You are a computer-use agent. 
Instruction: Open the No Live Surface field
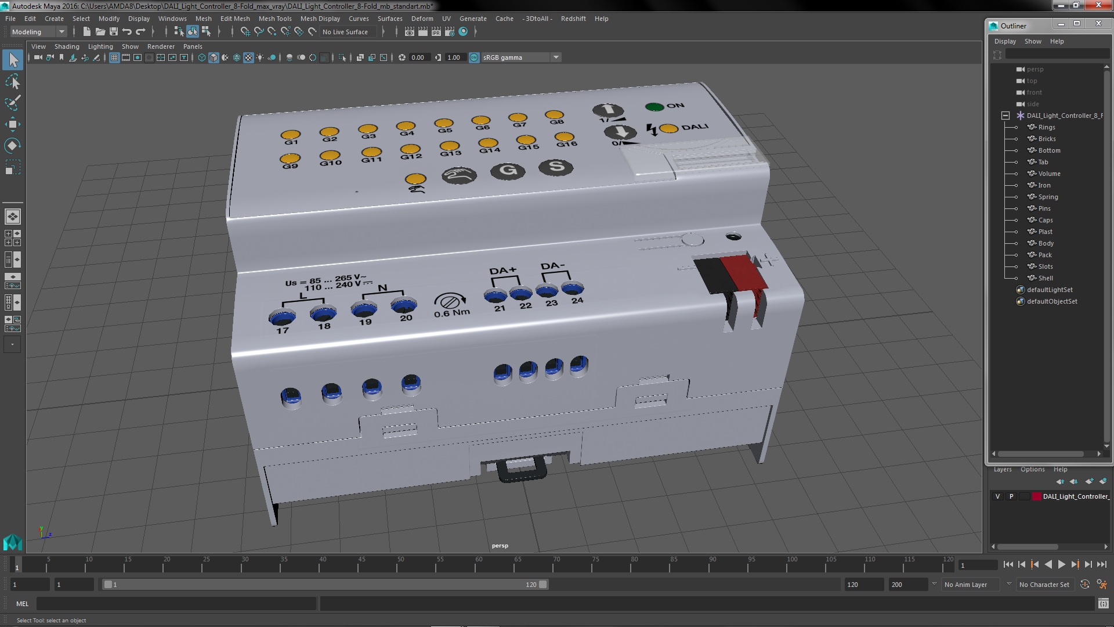tap(348, 32)
